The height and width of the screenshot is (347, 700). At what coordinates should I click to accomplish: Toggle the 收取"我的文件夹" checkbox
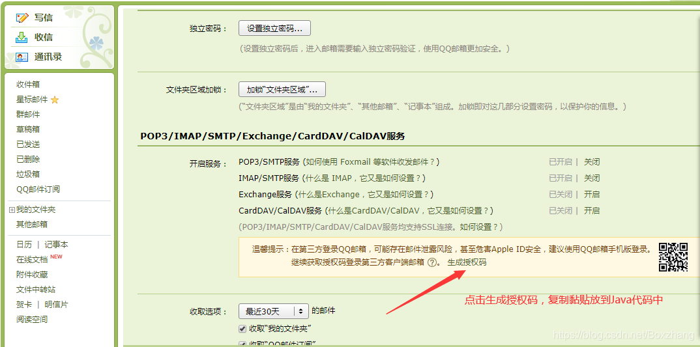[x=242, y=329]
